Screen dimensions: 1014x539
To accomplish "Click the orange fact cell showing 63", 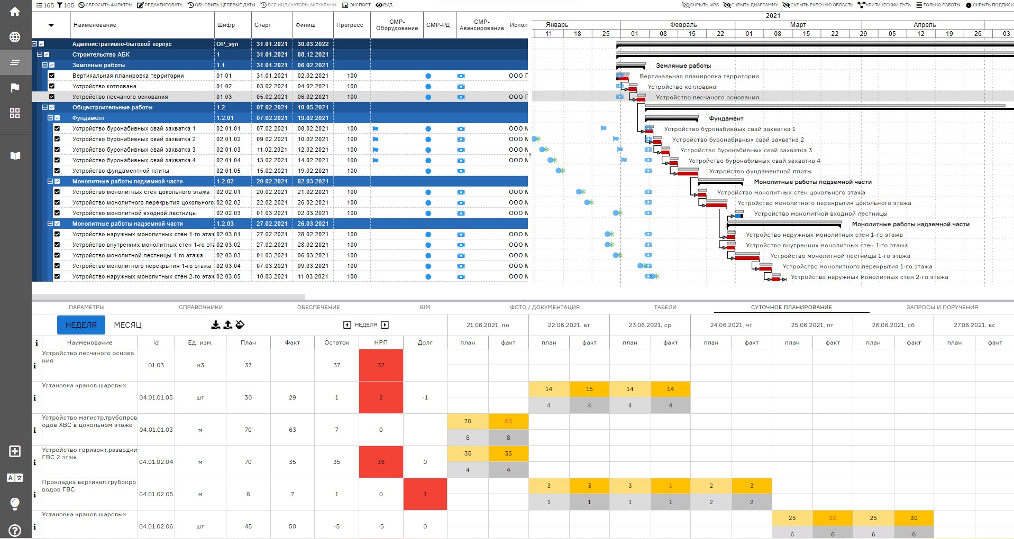I will coord(508,421).
